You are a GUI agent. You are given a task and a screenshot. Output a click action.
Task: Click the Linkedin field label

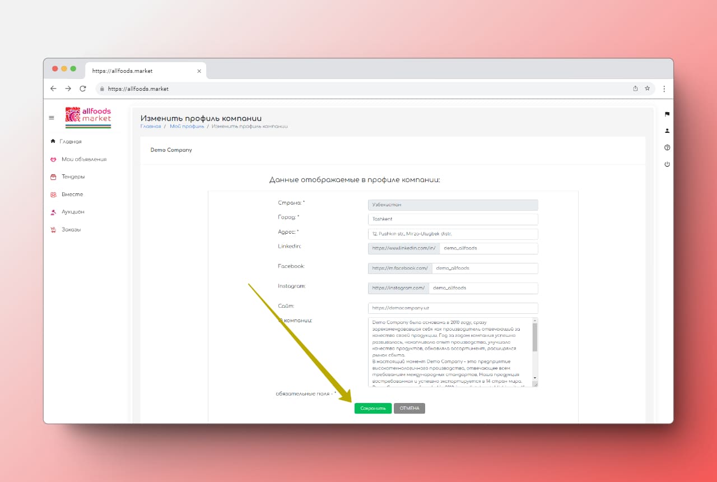click(290, 246)
